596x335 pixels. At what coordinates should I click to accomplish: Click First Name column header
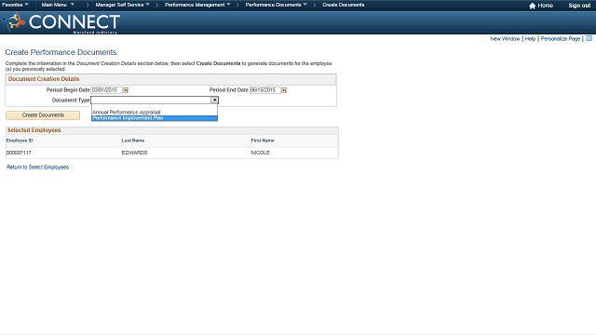coord(263,141)
